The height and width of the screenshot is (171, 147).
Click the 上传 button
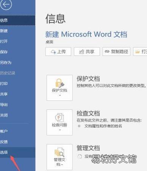pyautogui.click(x=58, y=52)
